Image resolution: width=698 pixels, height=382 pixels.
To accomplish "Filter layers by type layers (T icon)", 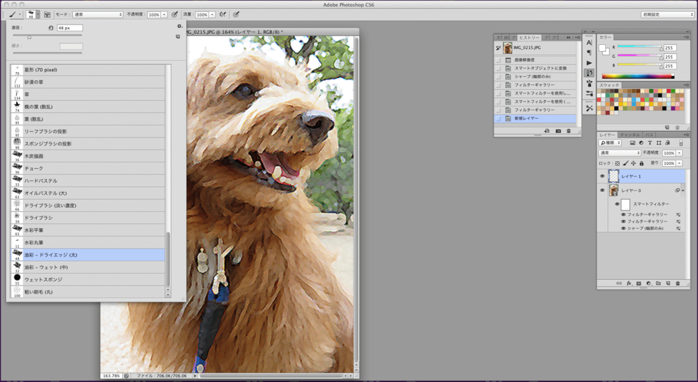I will 650,143.
